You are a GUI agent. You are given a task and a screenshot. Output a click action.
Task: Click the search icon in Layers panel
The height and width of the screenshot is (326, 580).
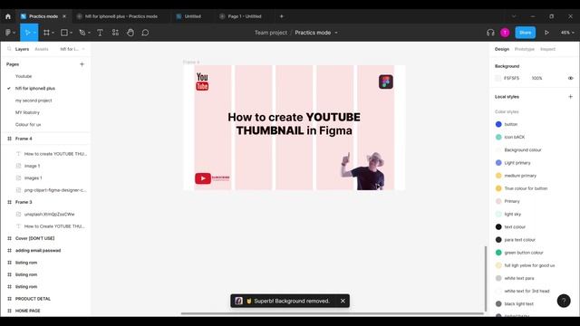[9, 49]
